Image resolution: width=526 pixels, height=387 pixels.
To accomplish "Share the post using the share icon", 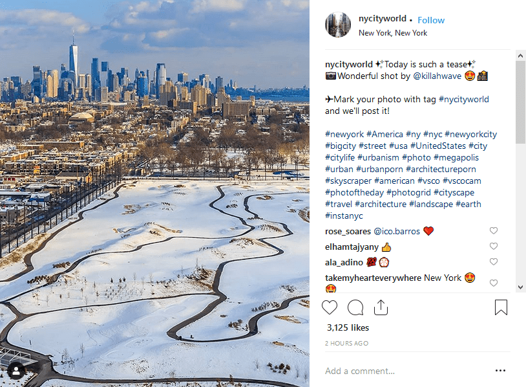I will point(381,307).
